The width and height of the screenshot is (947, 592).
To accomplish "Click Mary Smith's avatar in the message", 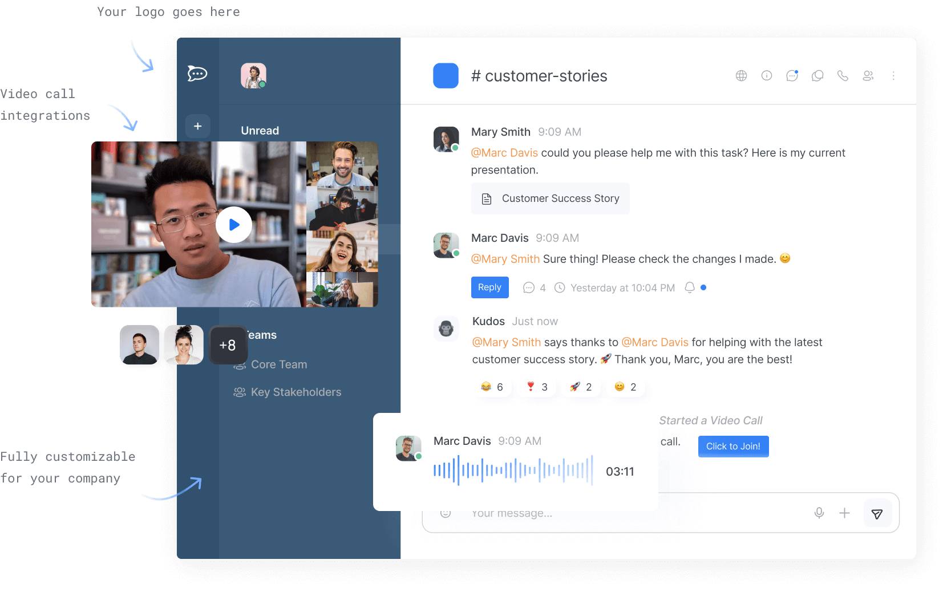I will (446, 139).
